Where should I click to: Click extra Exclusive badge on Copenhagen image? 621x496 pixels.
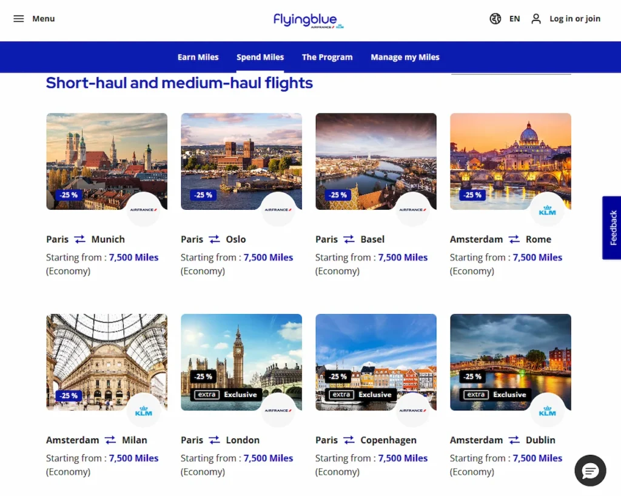pyautogui.click(x=361, y=394)
